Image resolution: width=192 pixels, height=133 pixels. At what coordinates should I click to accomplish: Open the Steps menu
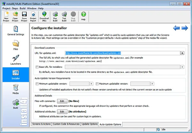tap(15, 8)
